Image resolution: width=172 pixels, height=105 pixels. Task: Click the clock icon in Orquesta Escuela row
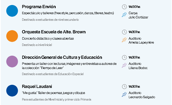[124, 32]
